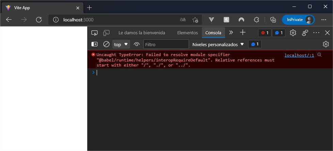
Task: Switch to Elementos tab
Action: 188,33
